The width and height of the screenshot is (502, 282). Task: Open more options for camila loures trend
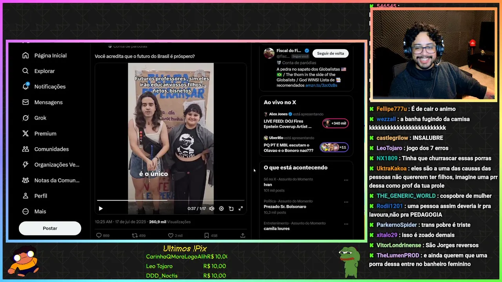346,224
